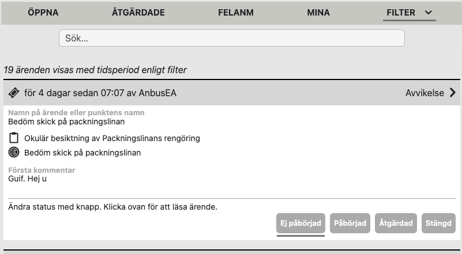Click the Avvikelse label in case header
The height and width of the screenshot is (254, 462).
click(x=425, y=93)
